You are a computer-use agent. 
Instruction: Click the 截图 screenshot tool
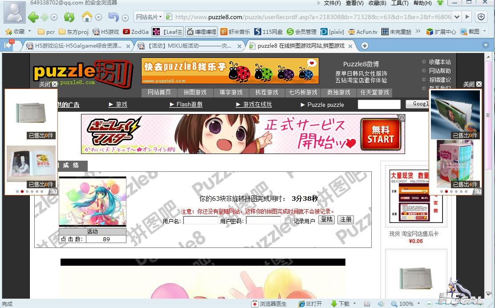(470, 32)
